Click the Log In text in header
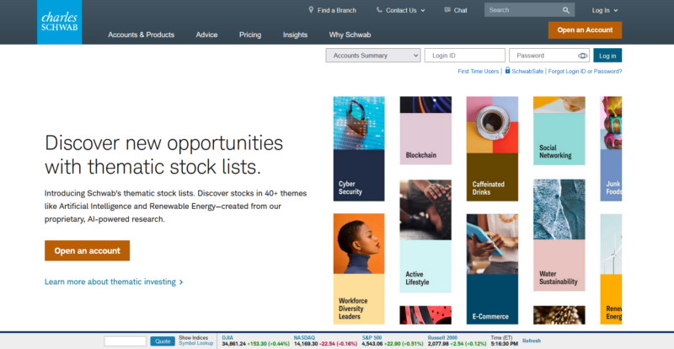 point(601,11)
